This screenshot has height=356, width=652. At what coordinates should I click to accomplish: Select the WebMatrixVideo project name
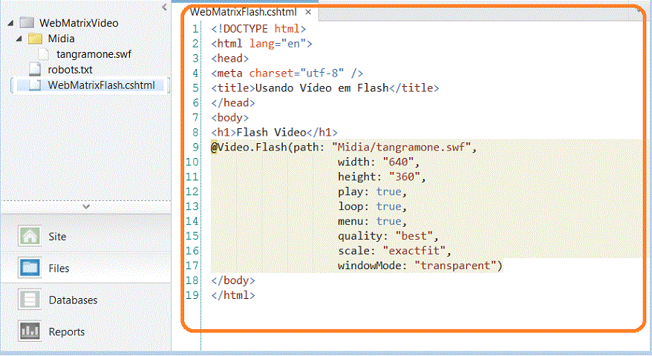coord(79,23)
